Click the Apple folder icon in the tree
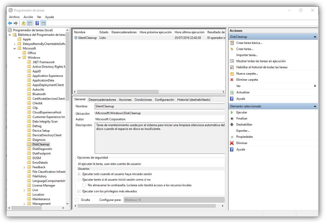Viewport: 325px width, 223px height. (x=20, y=39)
